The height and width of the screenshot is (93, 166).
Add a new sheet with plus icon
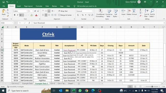pos(79,84)
